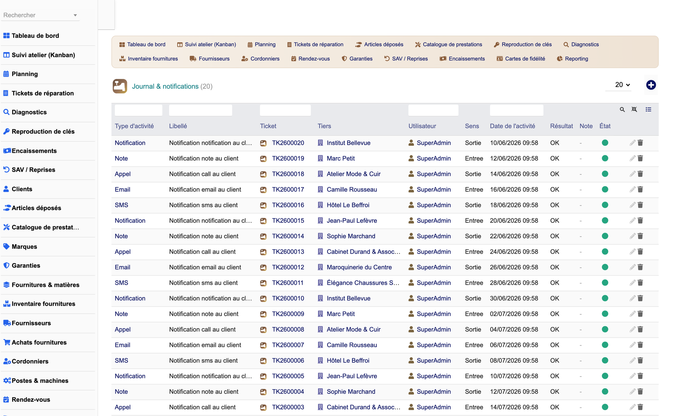Click the Libellé filter input field
673x416 pixels.
click(x=201, y=110)
